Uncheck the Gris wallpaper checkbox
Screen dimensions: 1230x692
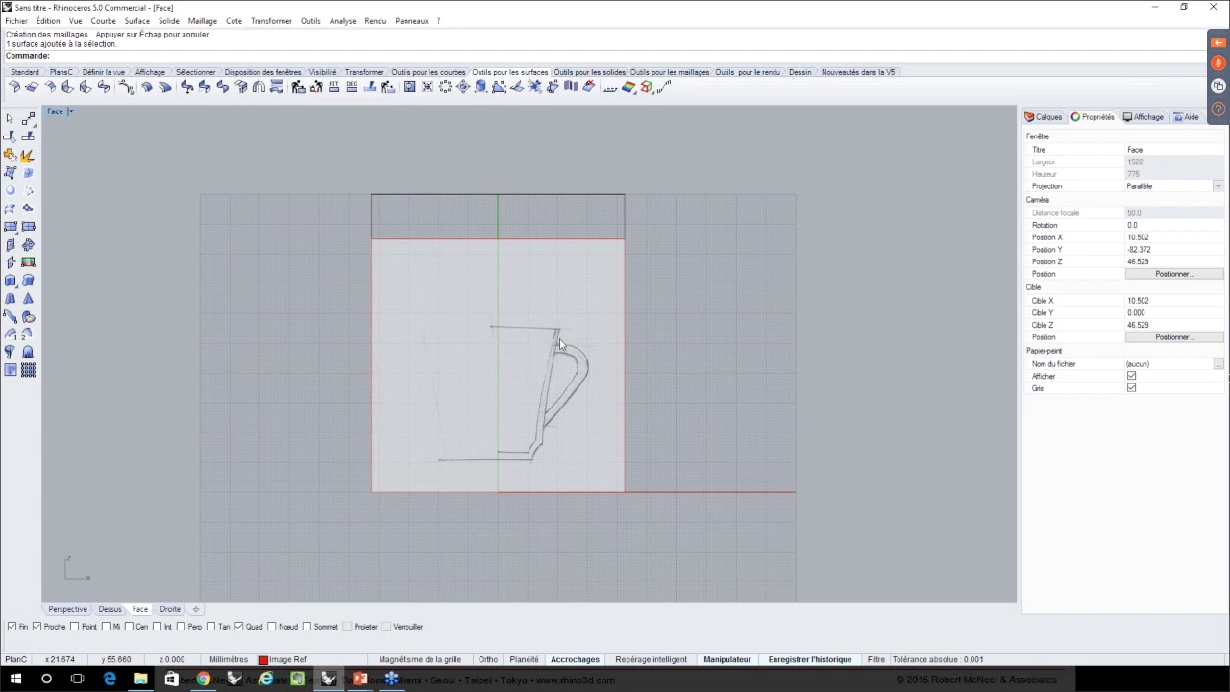coord(1131,388)
